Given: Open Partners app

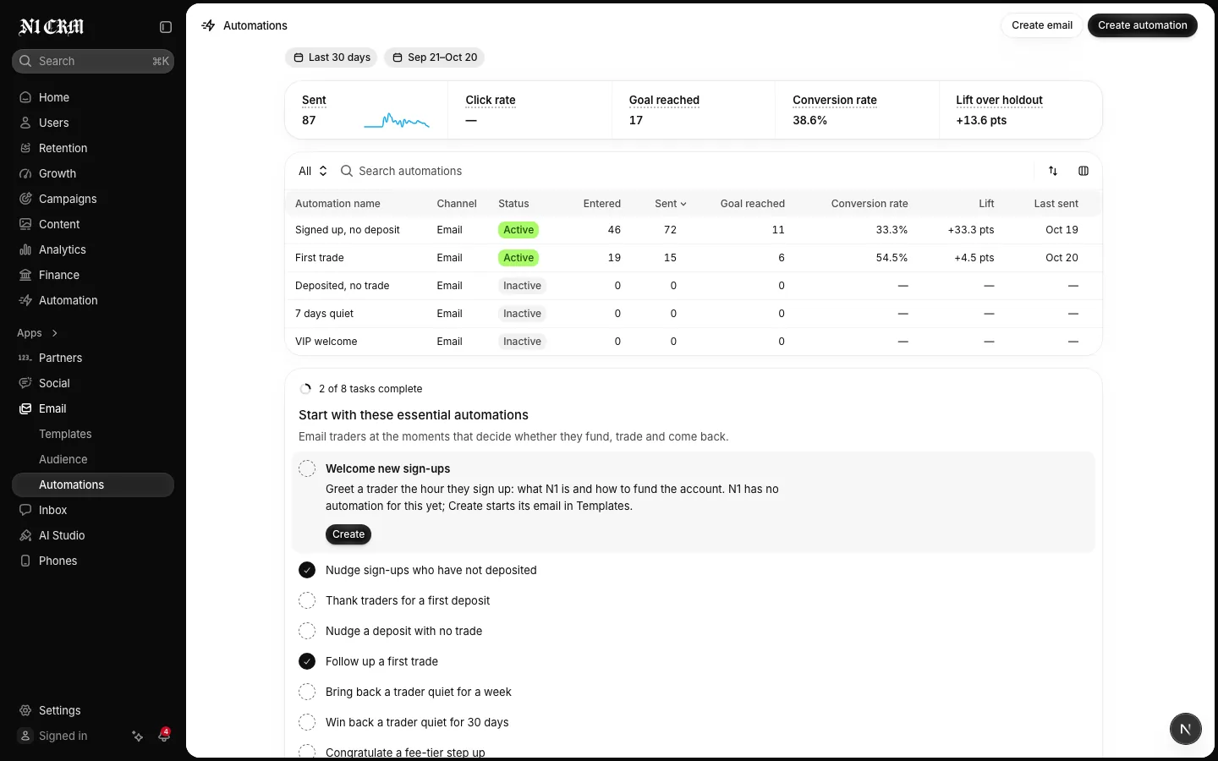Looking at the screenshot, I should [x=93, y=358].
